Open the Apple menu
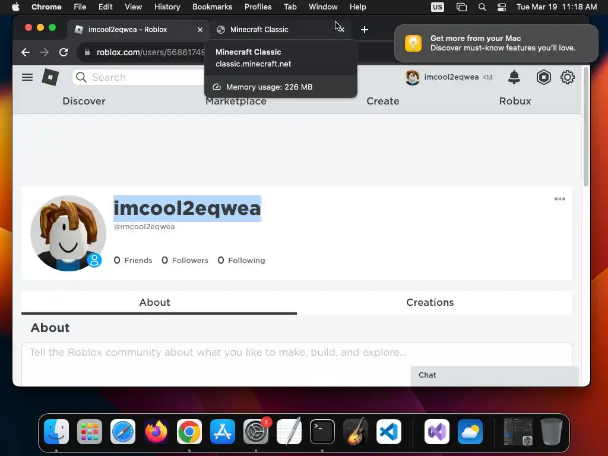Screen dimensions: 608x456 point(15,7)
